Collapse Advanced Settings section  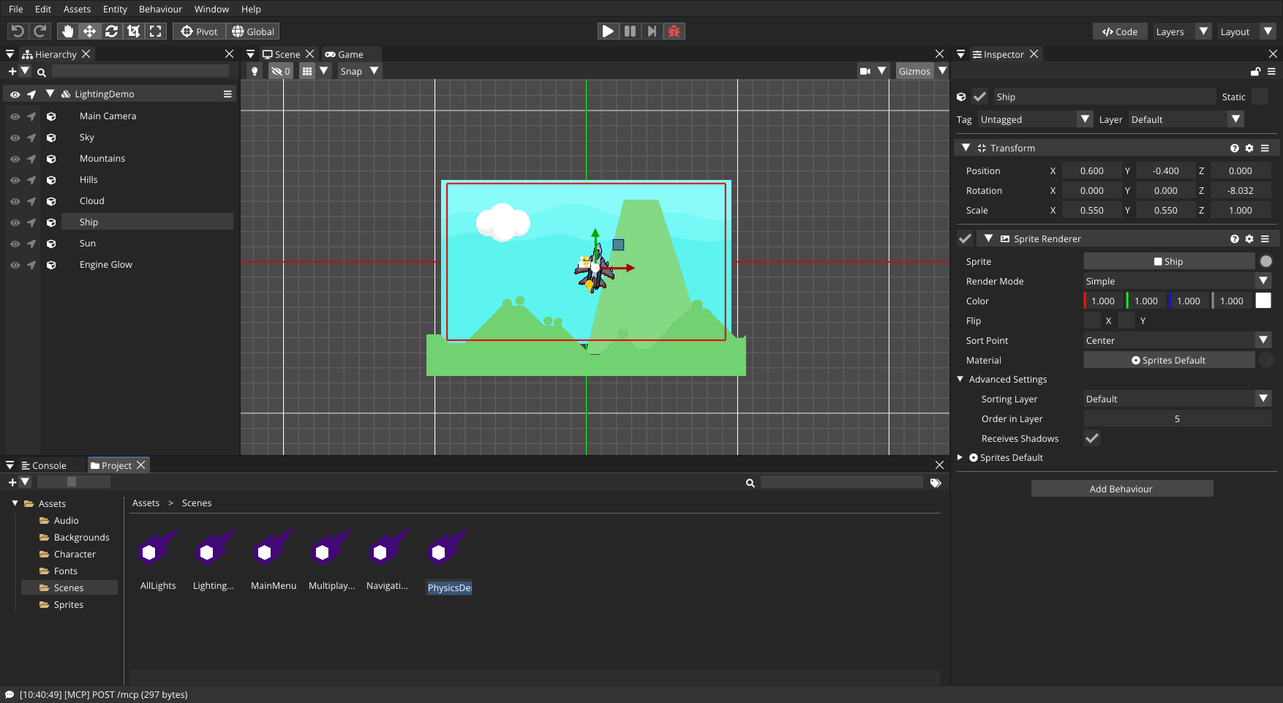tap(960, 379)
